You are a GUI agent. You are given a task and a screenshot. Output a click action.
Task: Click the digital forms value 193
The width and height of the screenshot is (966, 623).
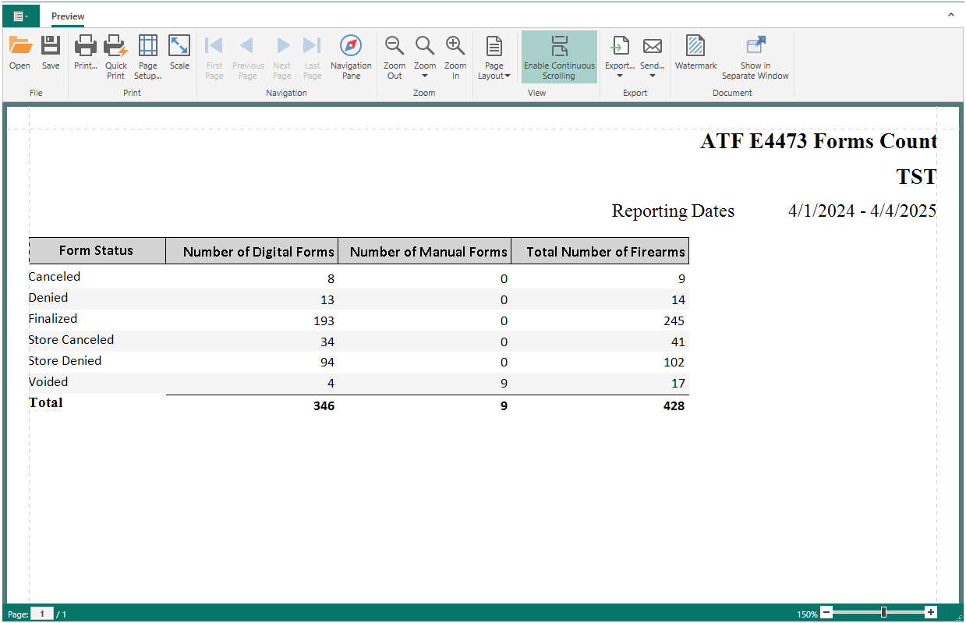[324, 320]
